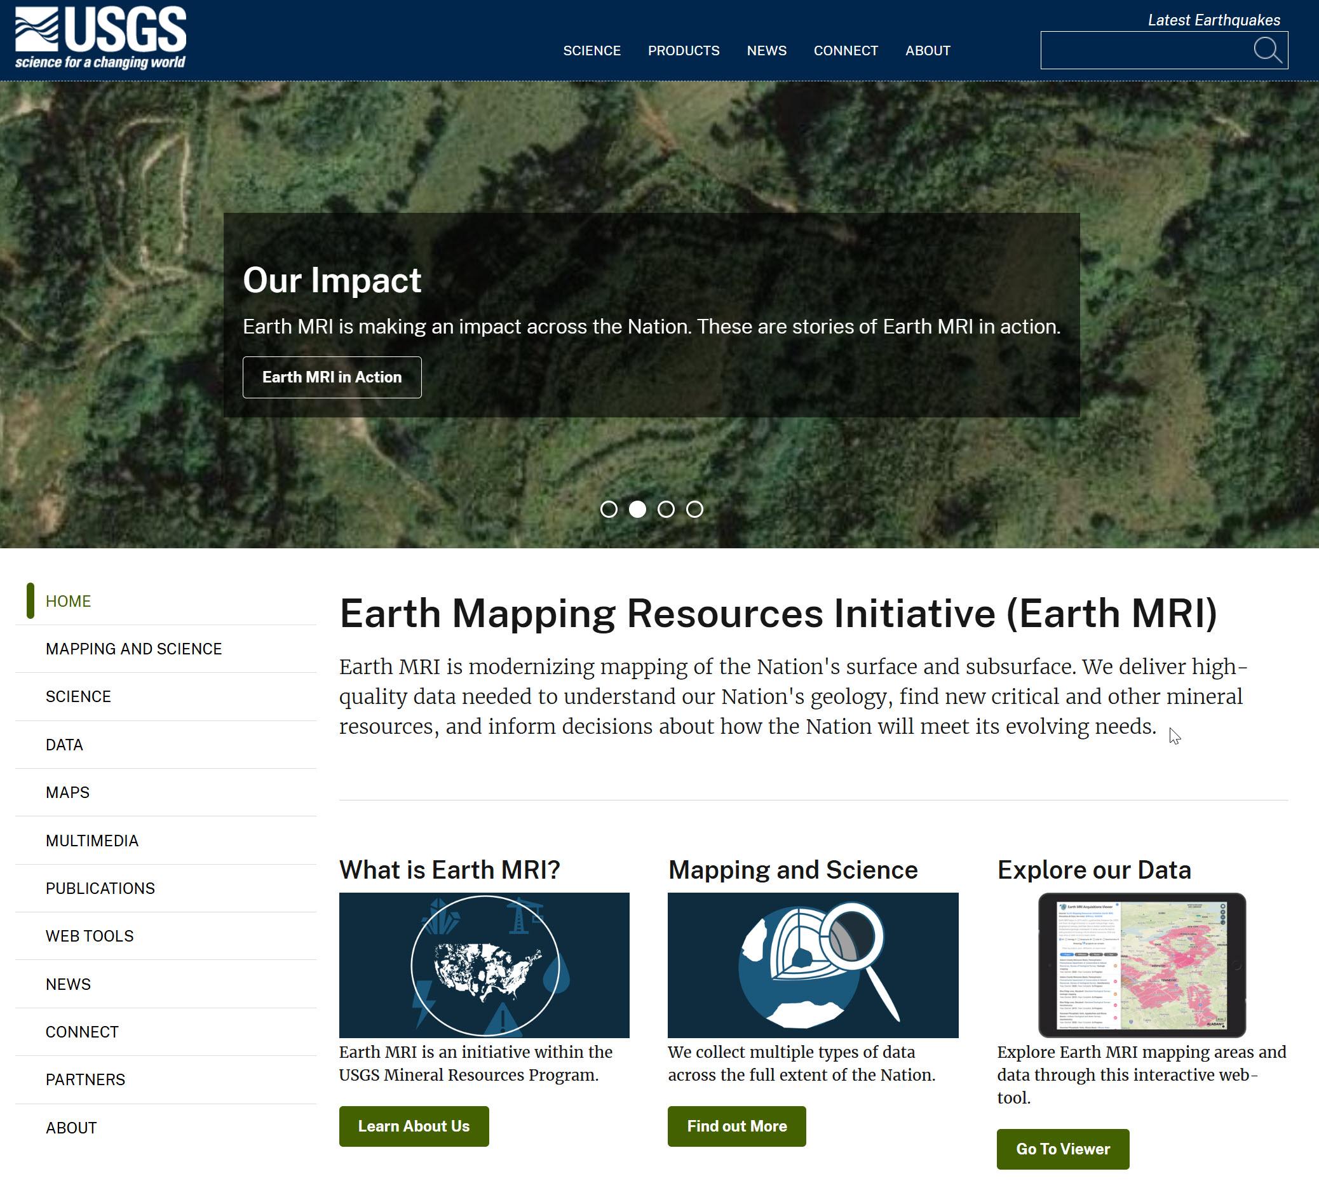
Task: Select the first carousel slide dot
Action: (609, 509)
